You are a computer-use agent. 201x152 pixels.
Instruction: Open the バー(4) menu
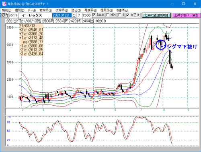coord(32,10)
